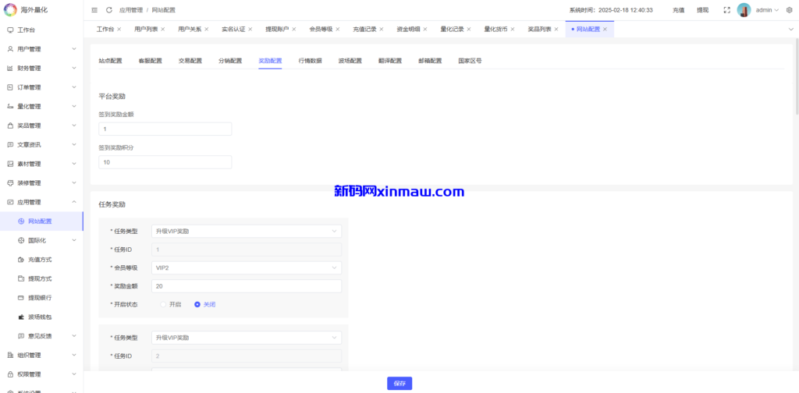Switch to the 邮箱配置 tab
This screenshot has height=393, width=799.
(430, 61)
